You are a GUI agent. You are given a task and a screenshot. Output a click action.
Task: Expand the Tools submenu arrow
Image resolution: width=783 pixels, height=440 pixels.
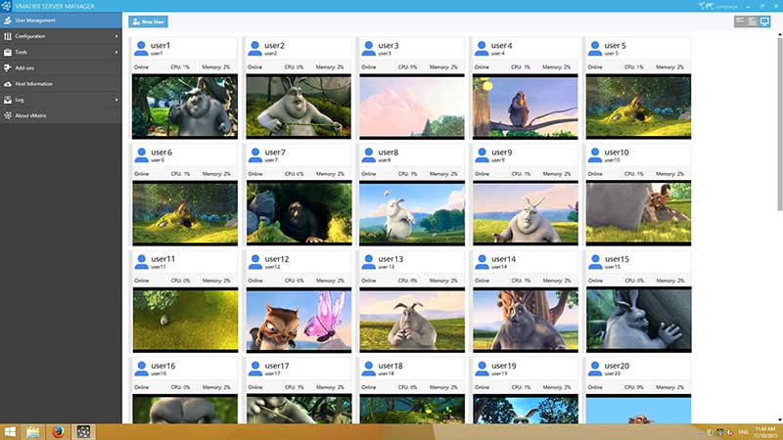coord(116,52)
